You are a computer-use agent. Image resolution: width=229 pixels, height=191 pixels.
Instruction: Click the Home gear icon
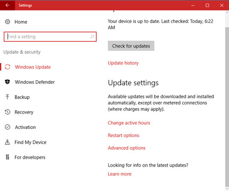click(7, 22)
